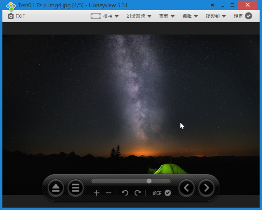Open the EXIF camera info panel
The image size is (262, 210).
(x=16, y=16)
